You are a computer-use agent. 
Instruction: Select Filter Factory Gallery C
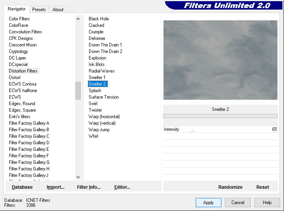[x=29, y=136]
